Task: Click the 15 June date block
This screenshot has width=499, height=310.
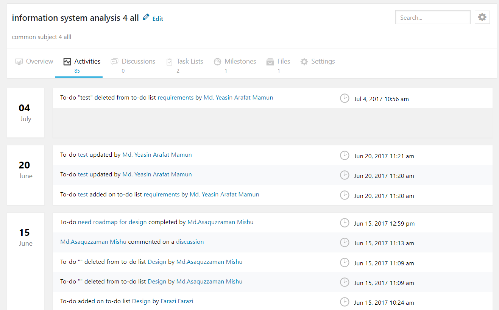Action: [26, 261]
